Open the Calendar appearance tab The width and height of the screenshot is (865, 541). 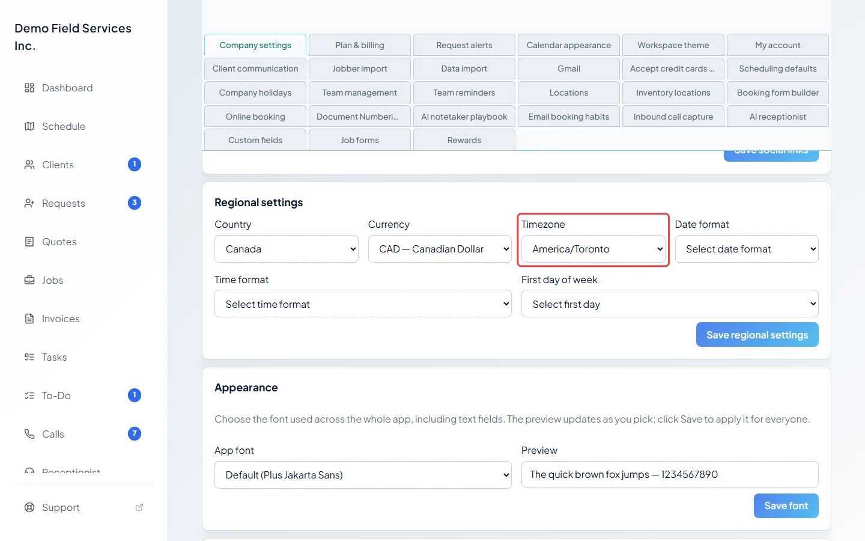tap(569, 45)
